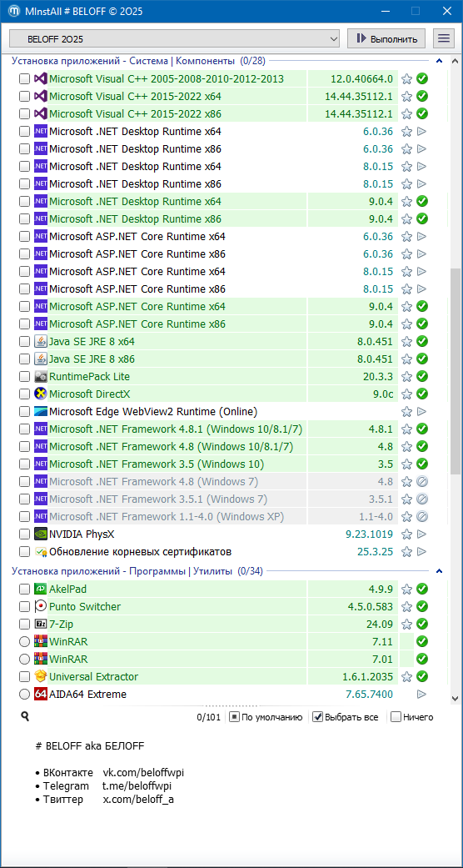
Task: Open the hamburger menu button
Action: click(x=443, y=38)
